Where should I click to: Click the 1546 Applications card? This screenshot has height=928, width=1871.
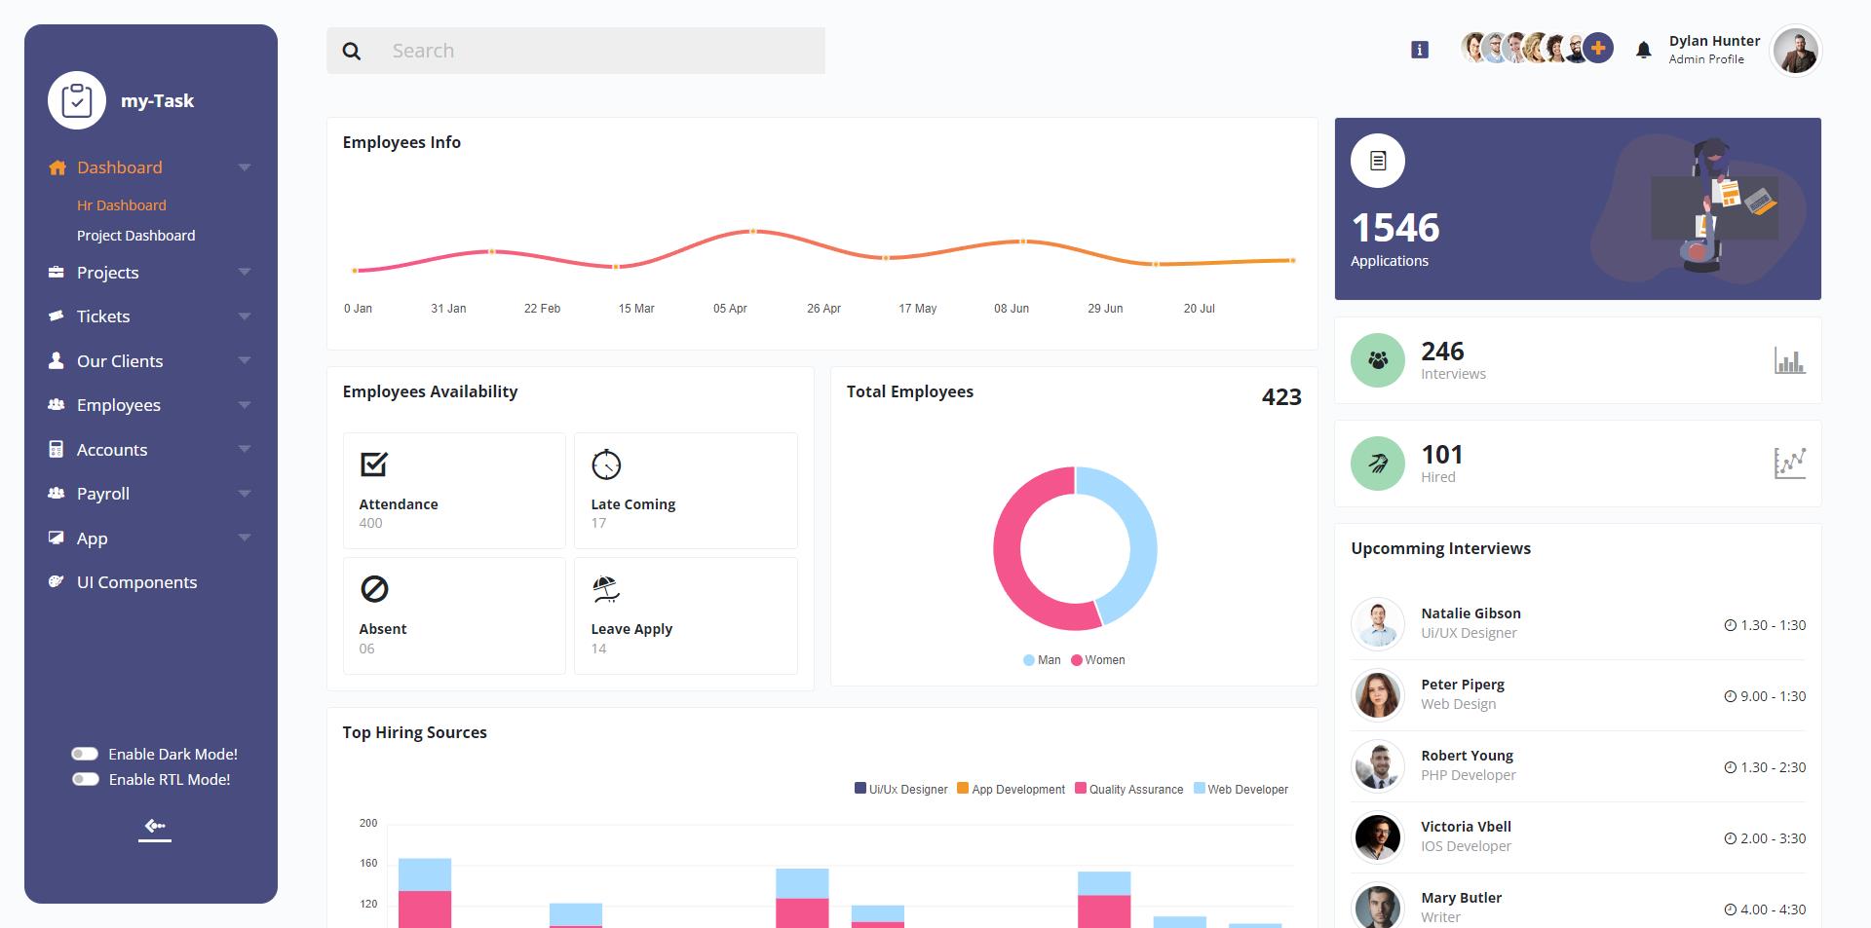click(1578, 208)
